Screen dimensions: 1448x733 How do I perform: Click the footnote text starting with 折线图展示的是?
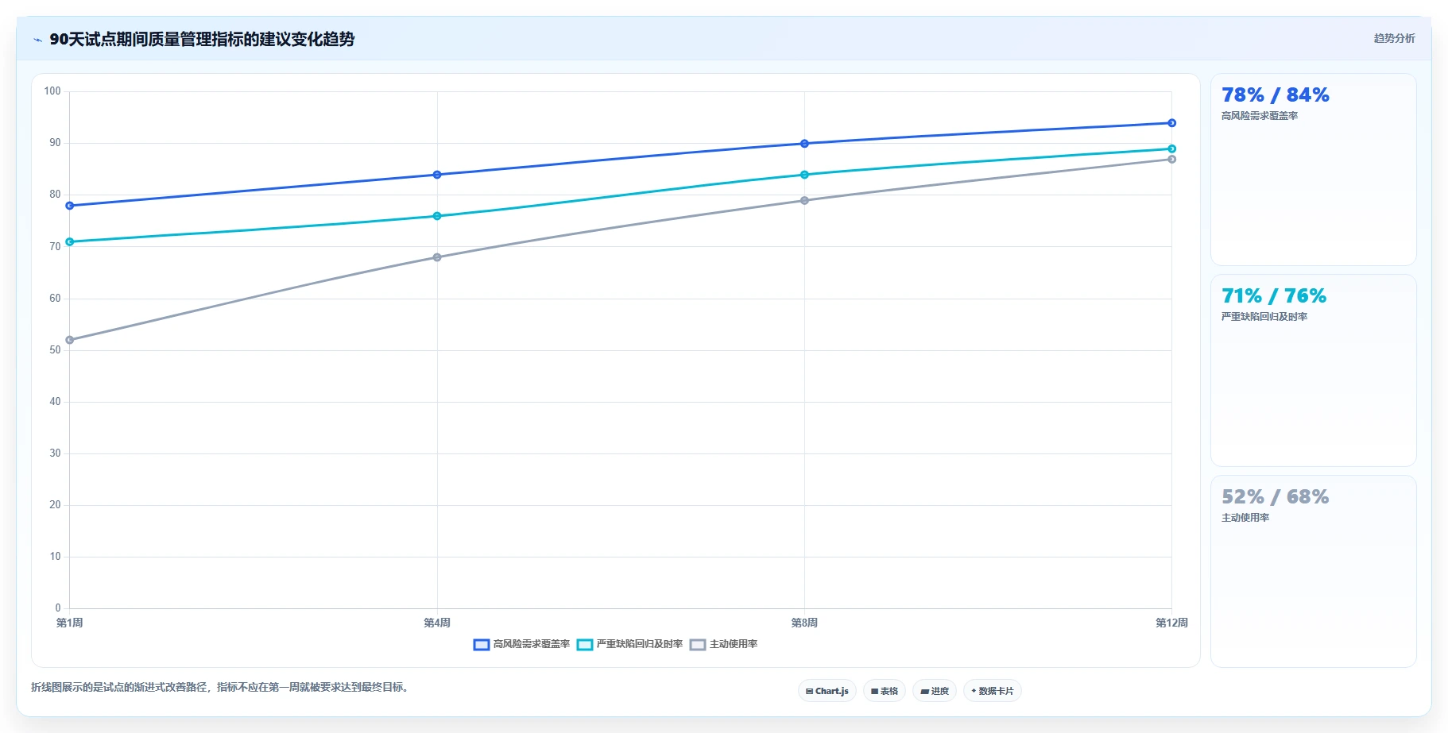pos(222,688)
